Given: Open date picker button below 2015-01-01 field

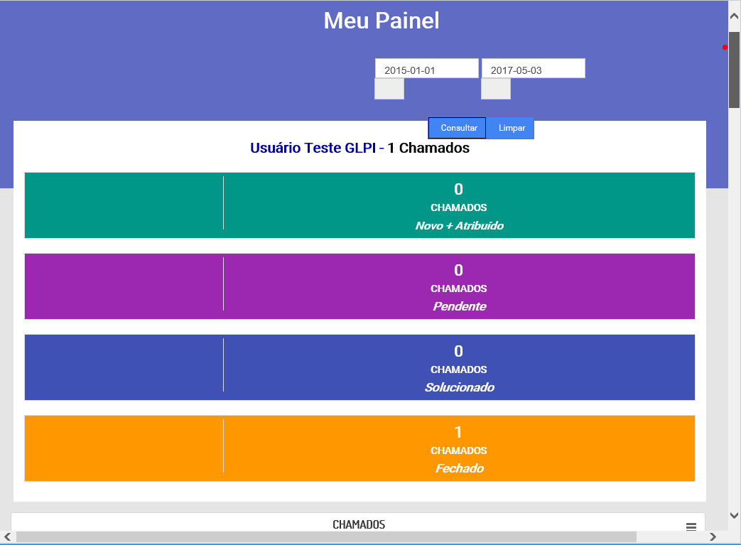Looking at the screenshot, I should click(x=389, y=89).
